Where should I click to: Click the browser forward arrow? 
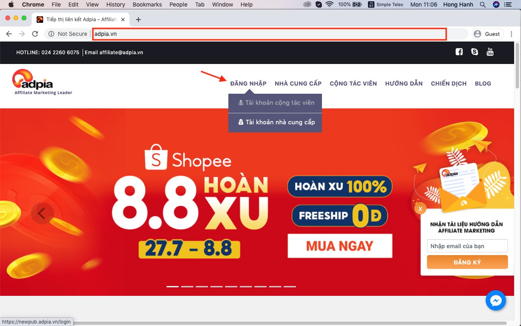[x=22, y=34]
